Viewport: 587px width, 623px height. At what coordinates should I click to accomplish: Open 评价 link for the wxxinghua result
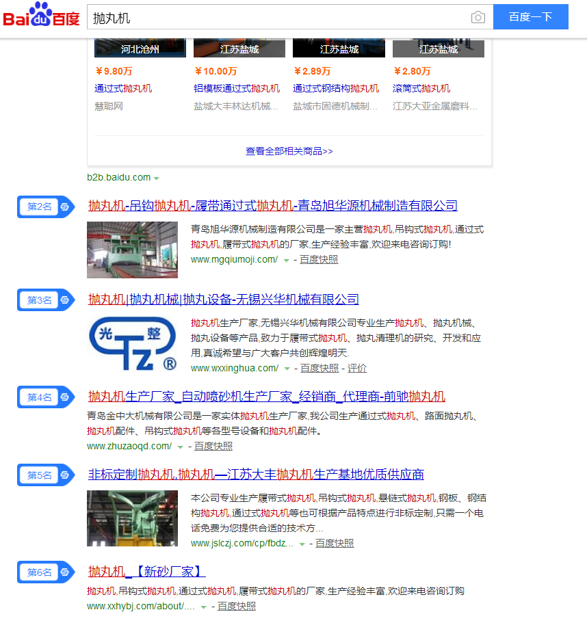point(357,369)
